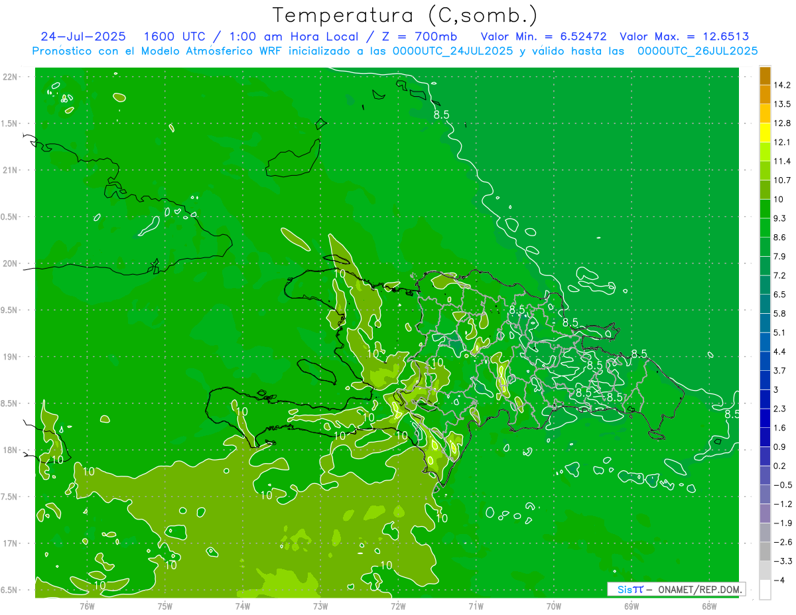Click 'Valor Max. = 12.6513' text
This screenshot has height=615, width=796.
coord(684,36)
